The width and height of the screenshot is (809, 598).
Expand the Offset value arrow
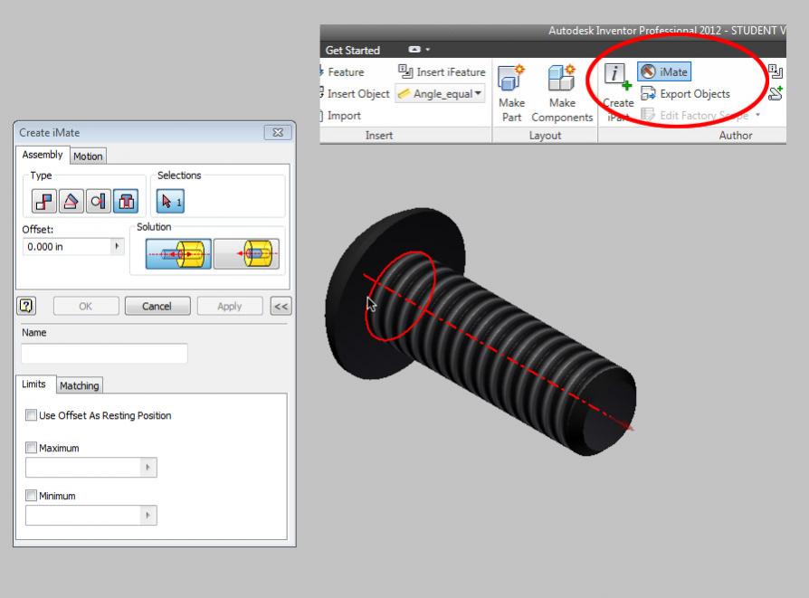click(116, 245)
